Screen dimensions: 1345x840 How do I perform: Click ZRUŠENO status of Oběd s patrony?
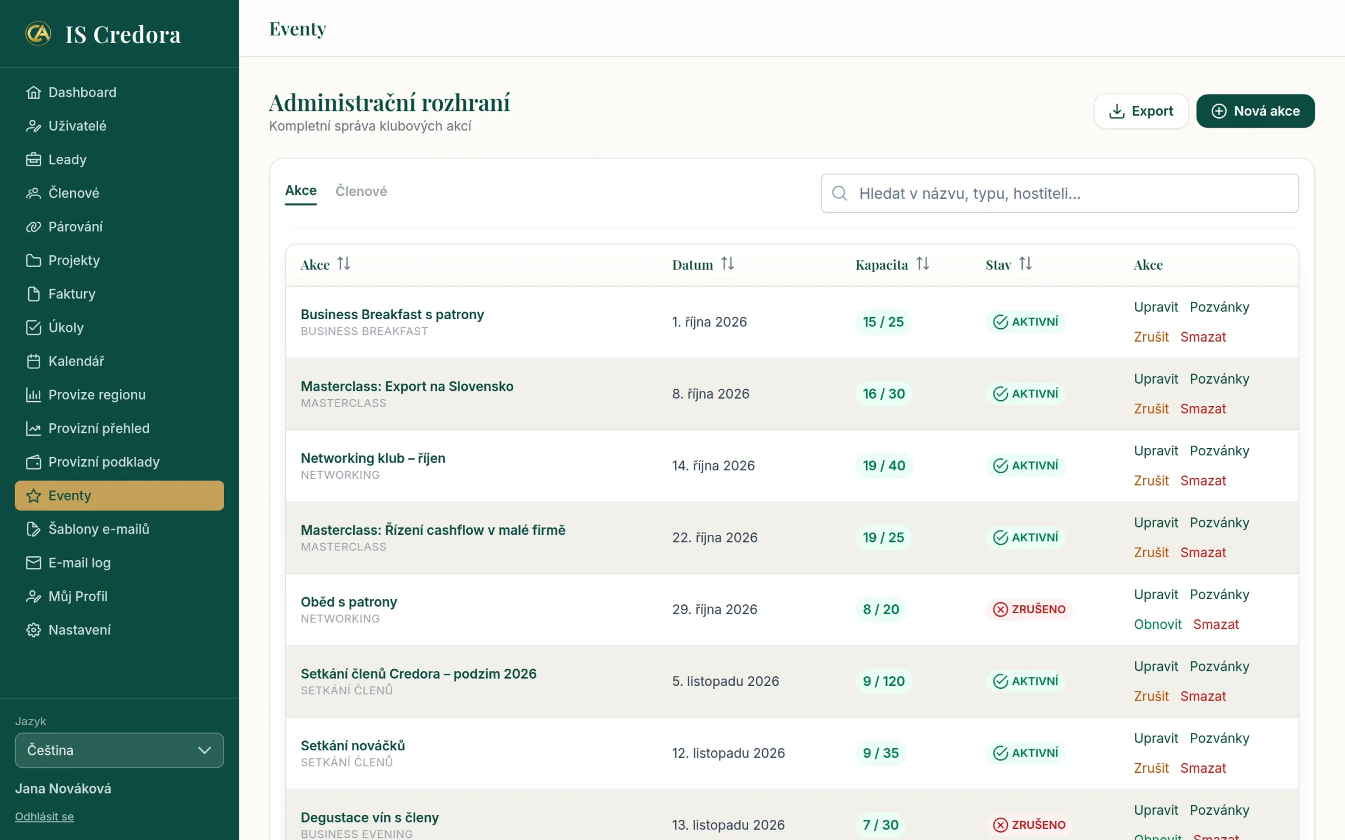(x=1029, y=609)
